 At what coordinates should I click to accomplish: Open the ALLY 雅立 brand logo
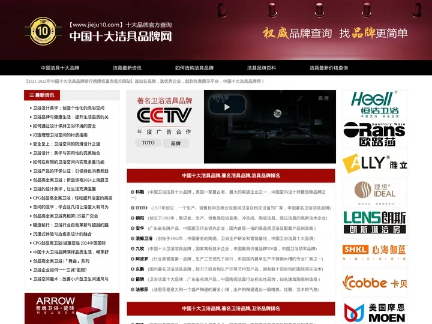pyautogui.click(x=374, y=163)
